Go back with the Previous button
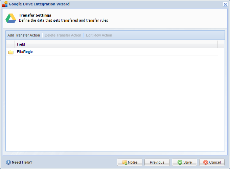Screen dimensions: 230x169 click(x=157, y=162)
